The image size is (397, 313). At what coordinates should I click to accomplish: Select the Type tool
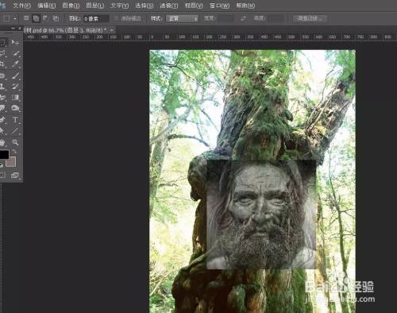pyautogui.click(x=15, y=120)
